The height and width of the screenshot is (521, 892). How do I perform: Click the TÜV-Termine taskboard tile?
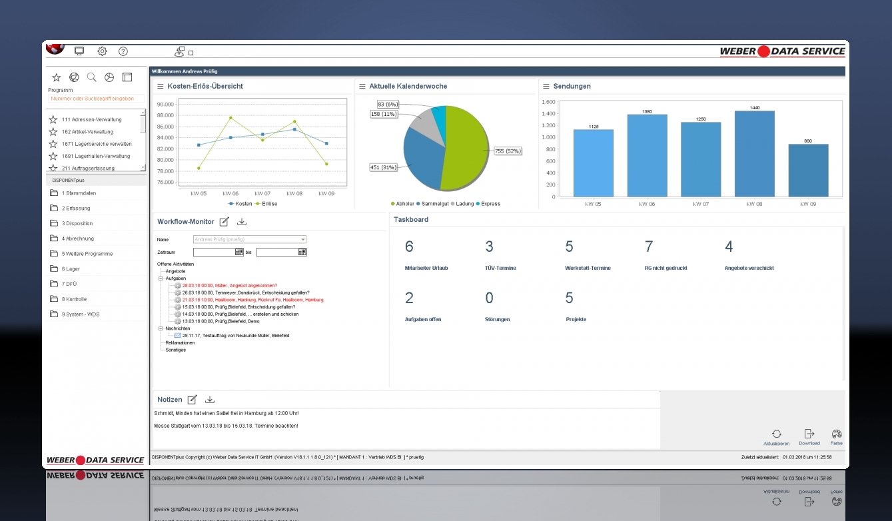click(500, 256)
